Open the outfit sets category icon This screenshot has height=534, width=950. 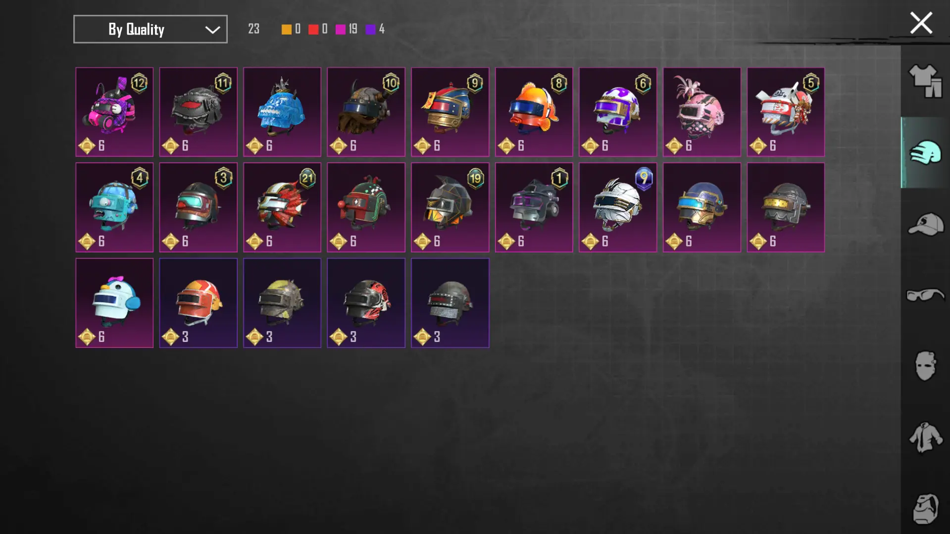coord(925,81)
